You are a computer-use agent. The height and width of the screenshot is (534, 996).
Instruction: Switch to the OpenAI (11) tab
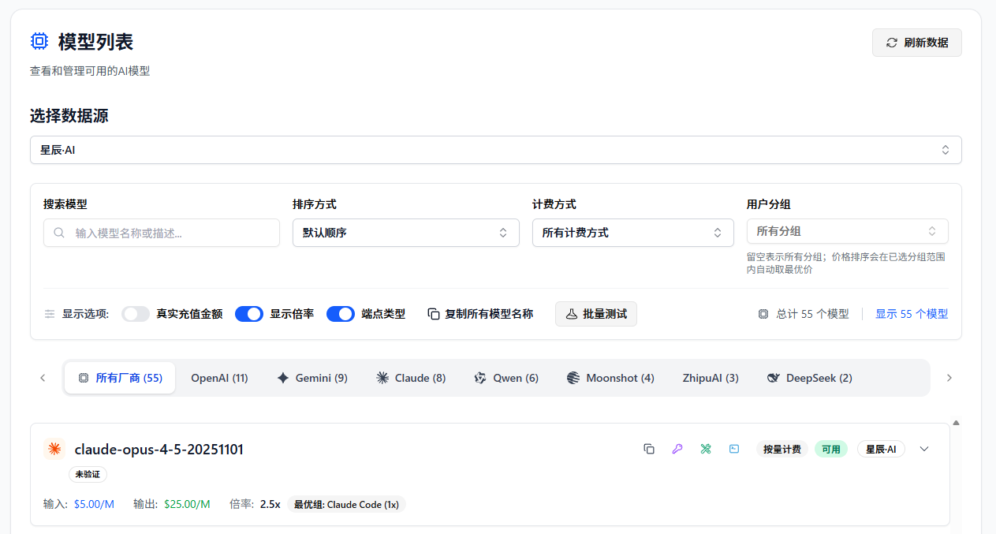click(219, 378)
